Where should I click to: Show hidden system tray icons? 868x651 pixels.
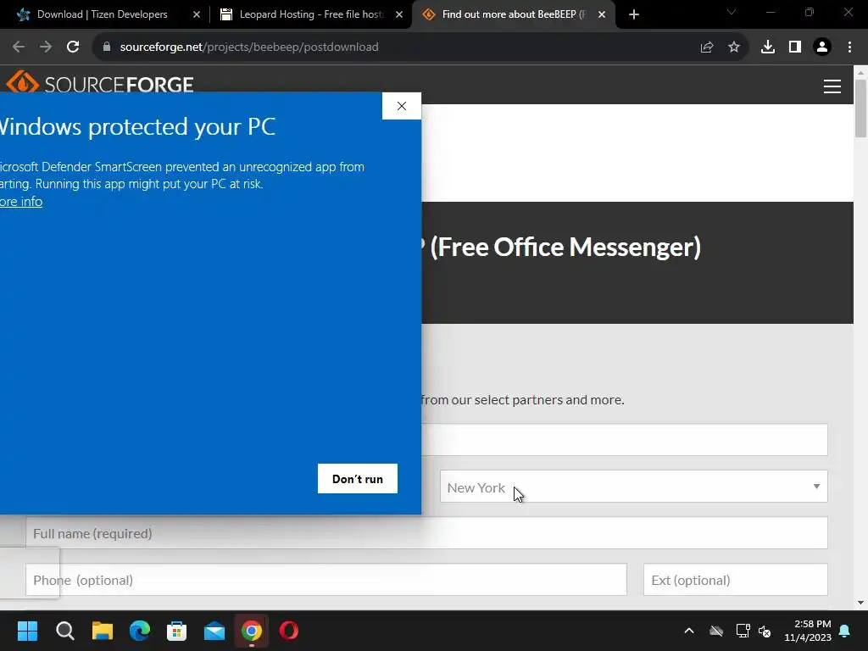pyautogui.click(x=689, y=631)
